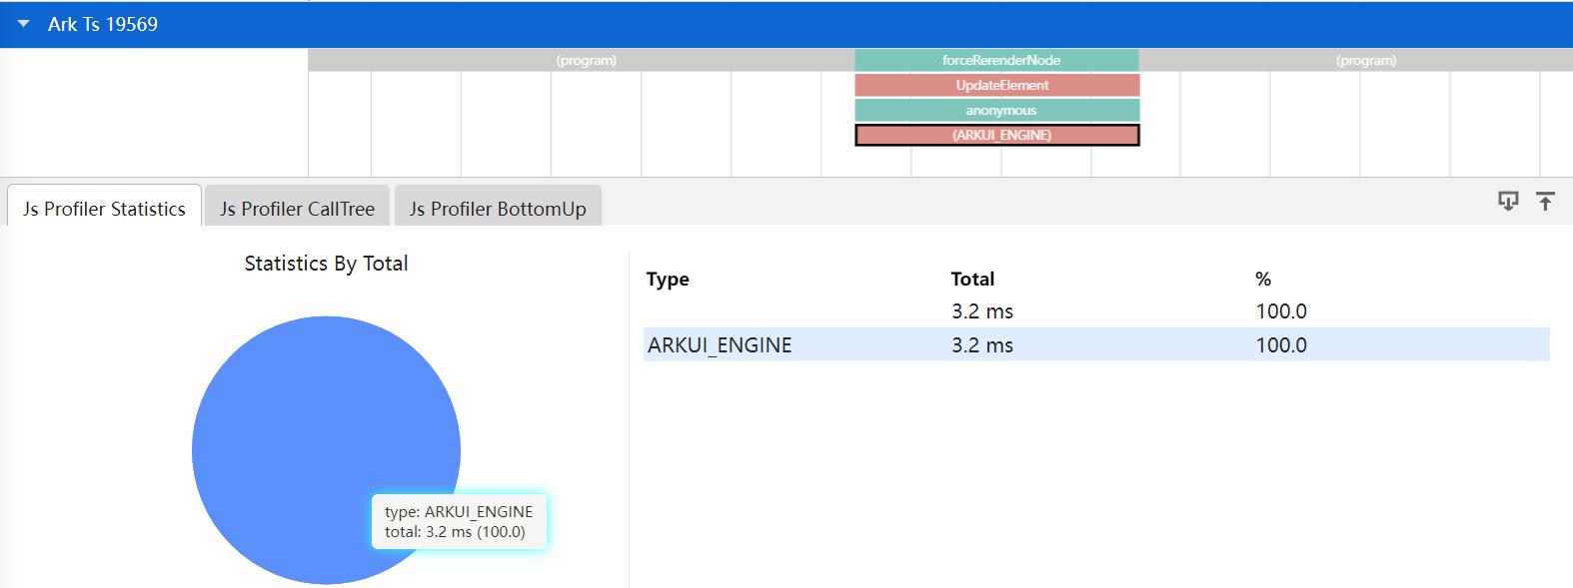1573x588 pixels.
Task: Select the outlined (ARKUI_ENGINE) frame in chart
Action: point(996,135)
